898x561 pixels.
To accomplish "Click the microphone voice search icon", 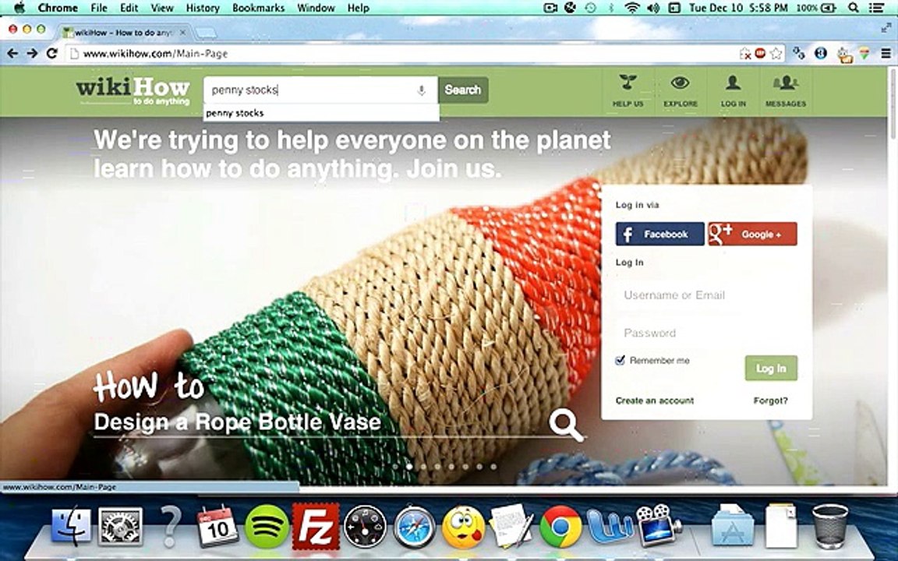I will click(x=422, y=90).
